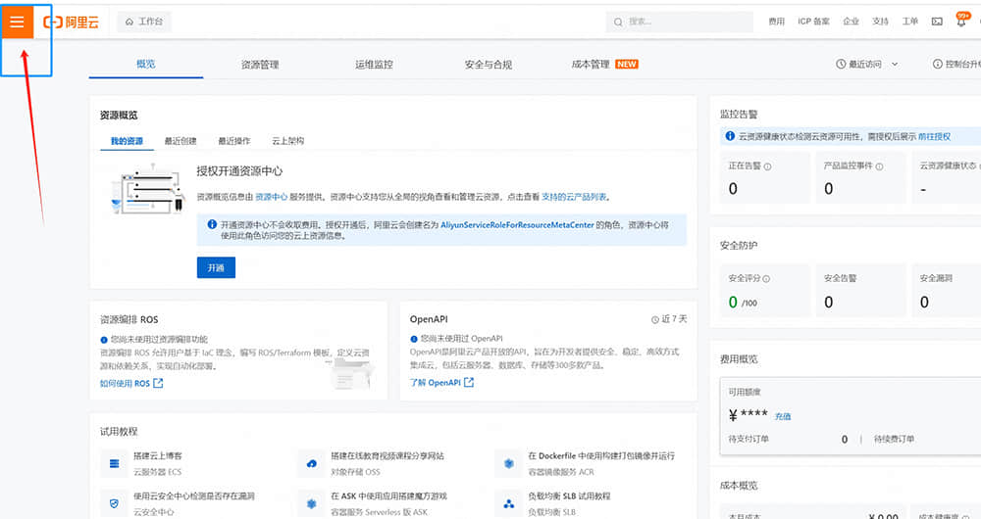Launch the Cloud Shell terminal icon
This screenshot has height=519, width=981.
point(937,22)
